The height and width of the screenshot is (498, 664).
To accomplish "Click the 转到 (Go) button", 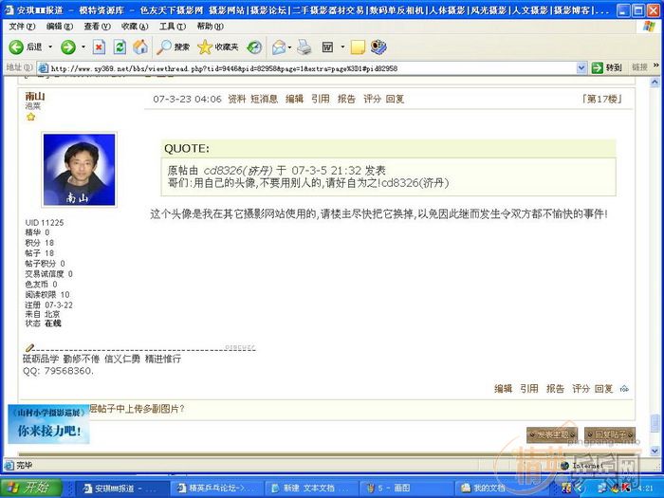I will coord(607,68).
